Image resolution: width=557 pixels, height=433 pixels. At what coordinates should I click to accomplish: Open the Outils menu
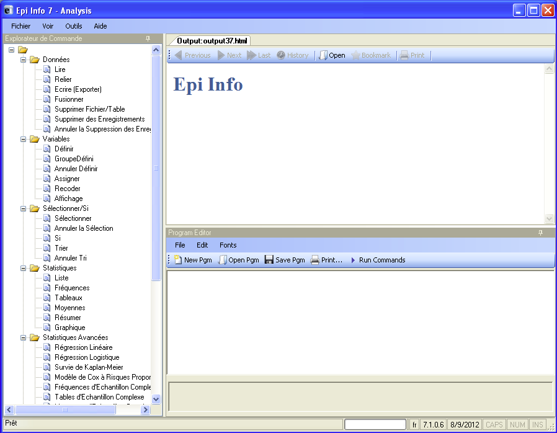74,26
